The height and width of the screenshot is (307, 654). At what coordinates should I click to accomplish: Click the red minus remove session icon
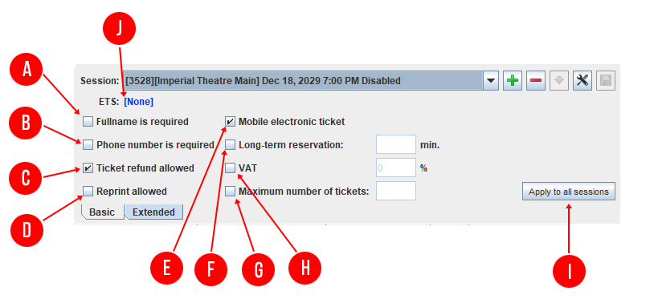tap(536, 81)
